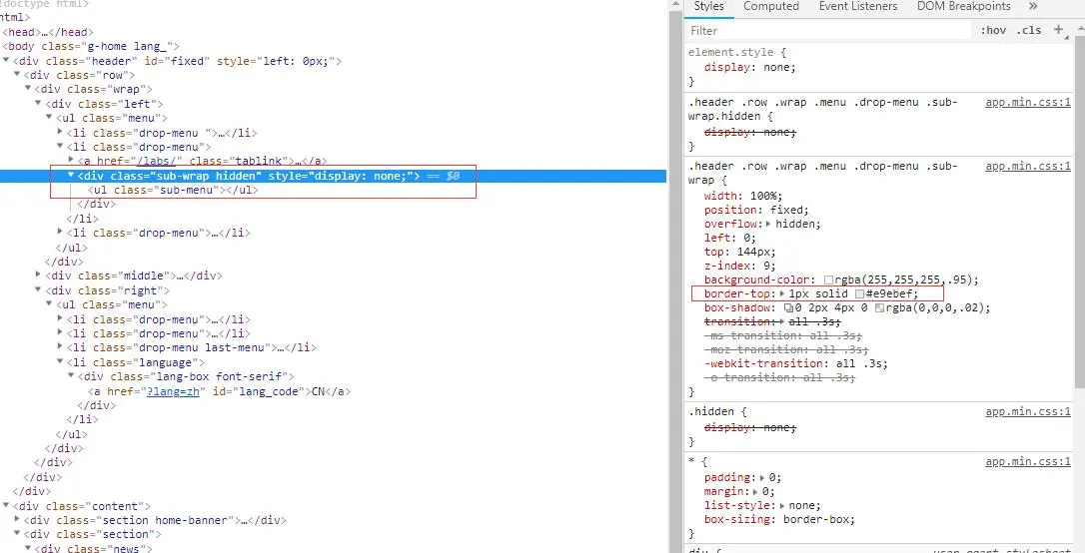The height and width of the screenshot is (553, 1085).
Task: Collapse the div class="header" node
Action: click(6, 61)
